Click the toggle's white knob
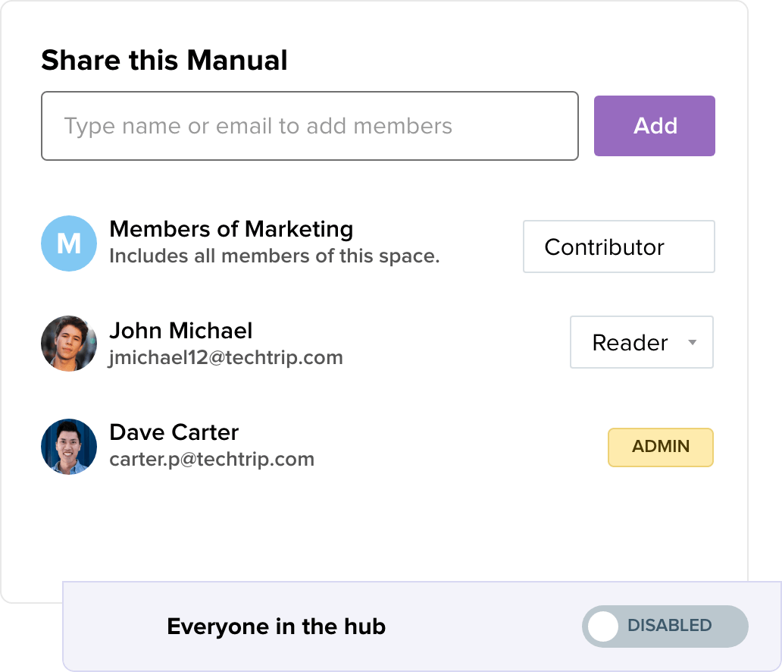 click(x=604, y=626)
